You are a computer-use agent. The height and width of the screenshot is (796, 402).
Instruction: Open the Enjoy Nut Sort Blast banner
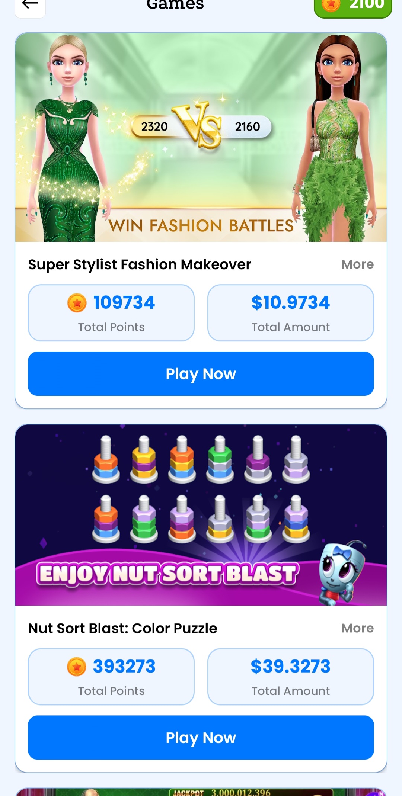point(201,515)
